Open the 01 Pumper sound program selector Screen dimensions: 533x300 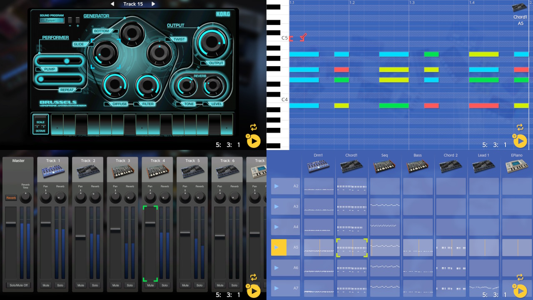pyautogui.click(x=52, y=20)
